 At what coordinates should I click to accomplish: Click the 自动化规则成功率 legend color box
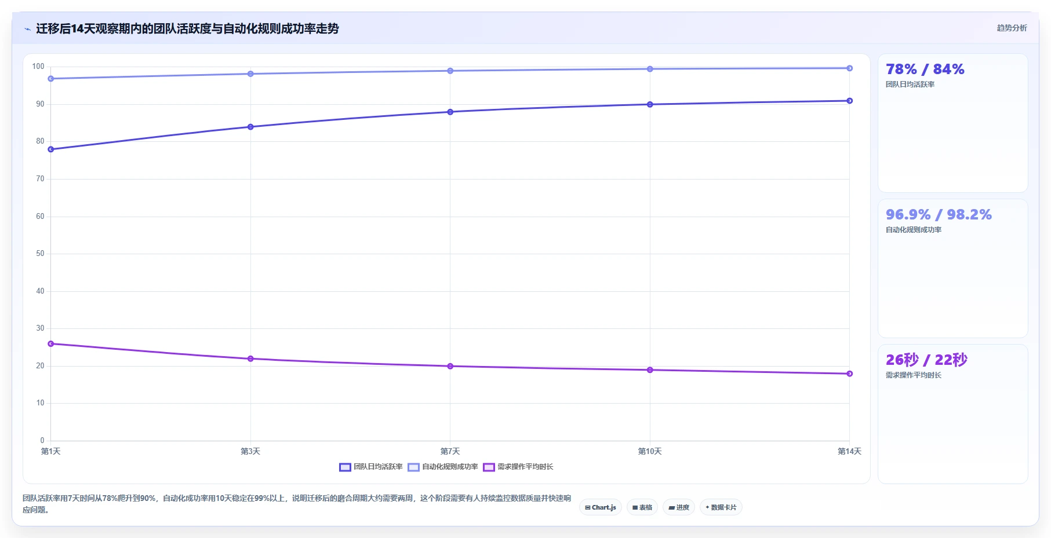point(413,467)
